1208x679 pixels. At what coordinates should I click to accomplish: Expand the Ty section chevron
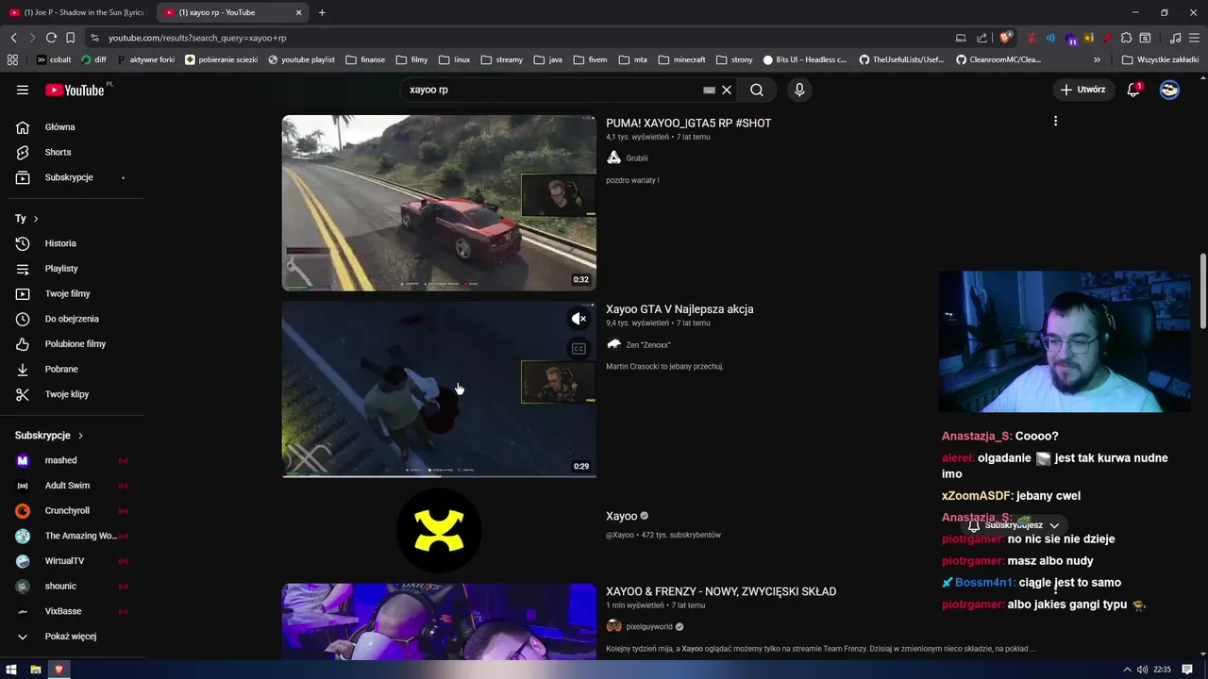[x=36, y=219]
